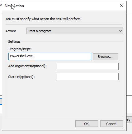Click the Program/script: label
The height and width of the screenshot is (134, 132).
click(20, 49)
